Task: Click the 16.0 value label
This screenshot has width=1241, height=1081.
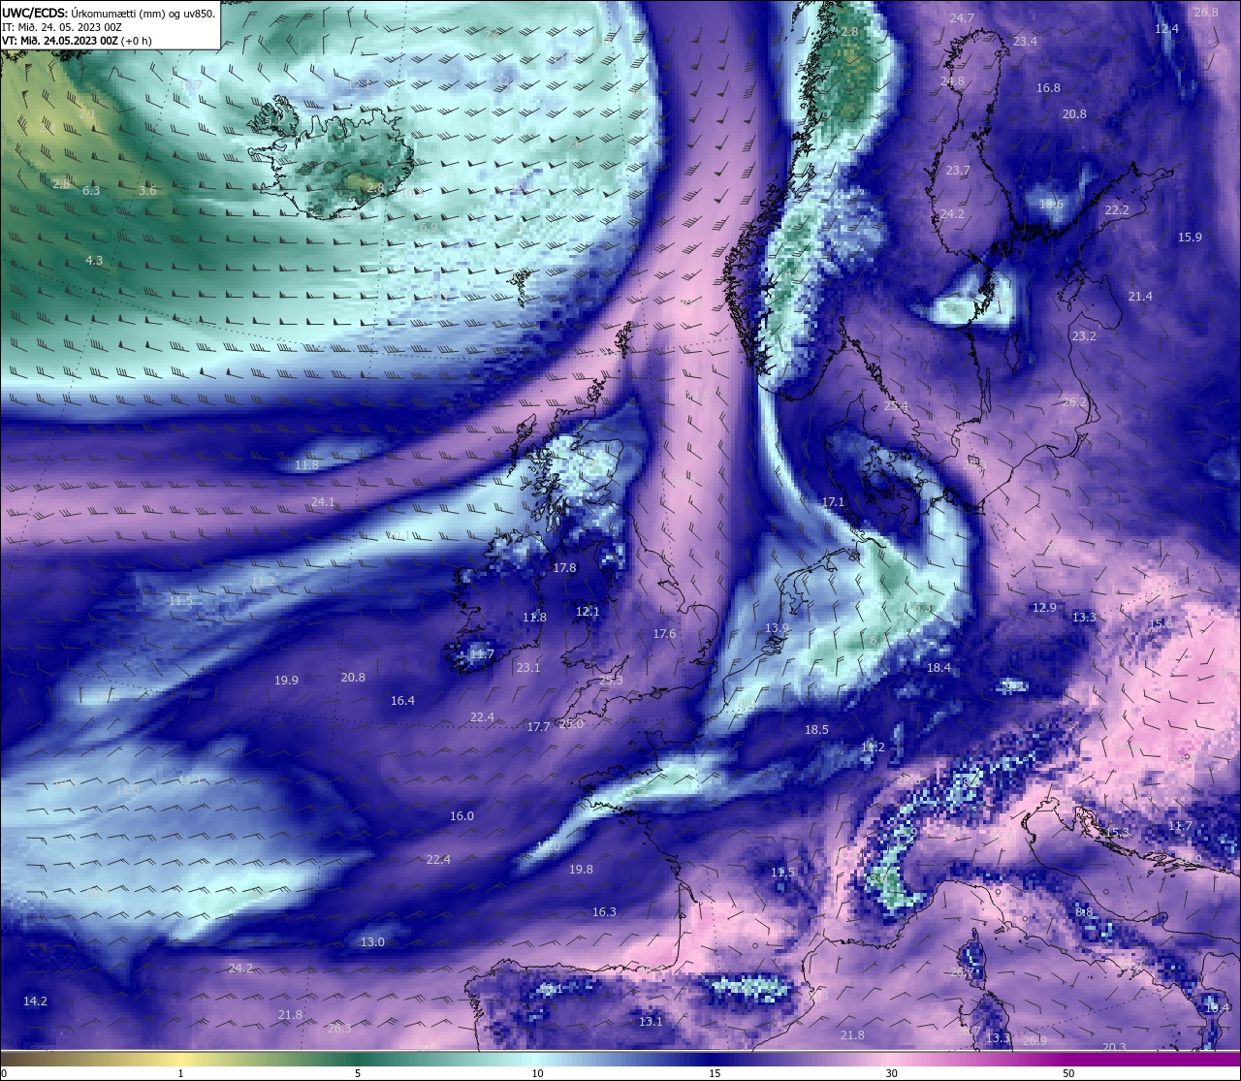Action: click(461, 816)
